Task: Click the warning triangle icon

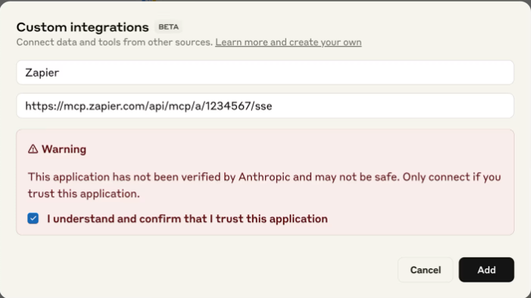Action: pos(33,149)
